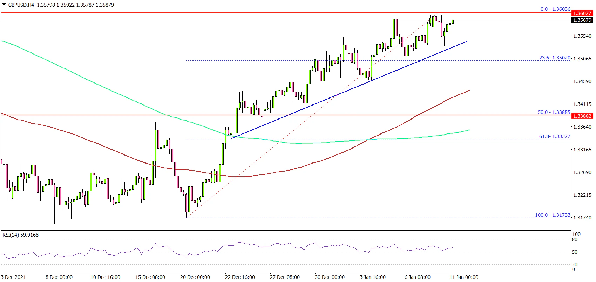Image resolution: width=596 pixels, height=282 pixels.
Task: Select the 61.8 - 1.33377 Fibonacci label
Action: (x=554, y=136)
